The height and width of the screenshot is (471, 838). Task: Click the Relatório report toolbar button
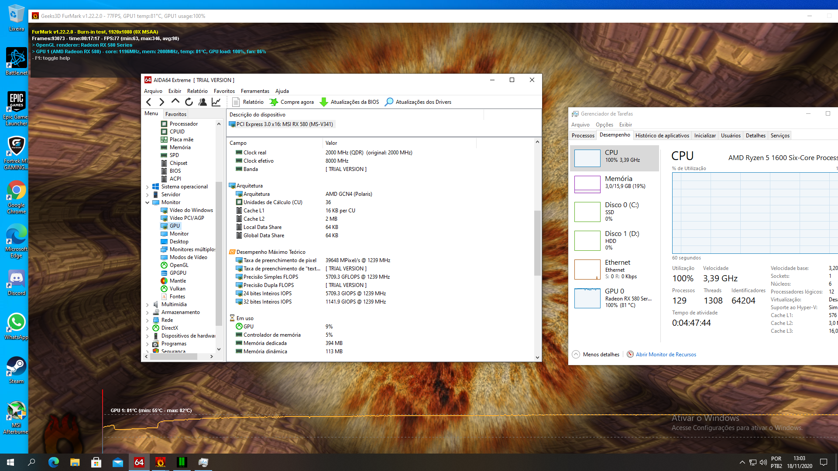coord(248,102)
